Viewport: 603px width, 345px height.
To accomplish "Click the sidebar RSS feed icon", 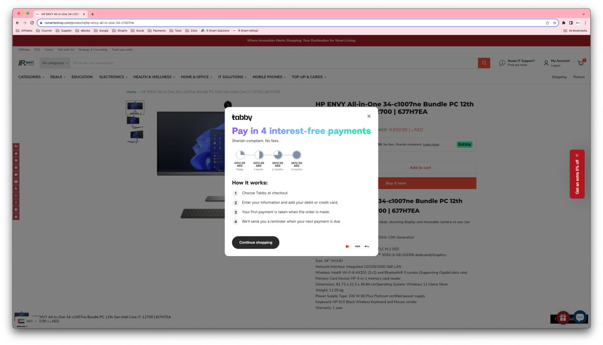I will (x=16, y=189).
